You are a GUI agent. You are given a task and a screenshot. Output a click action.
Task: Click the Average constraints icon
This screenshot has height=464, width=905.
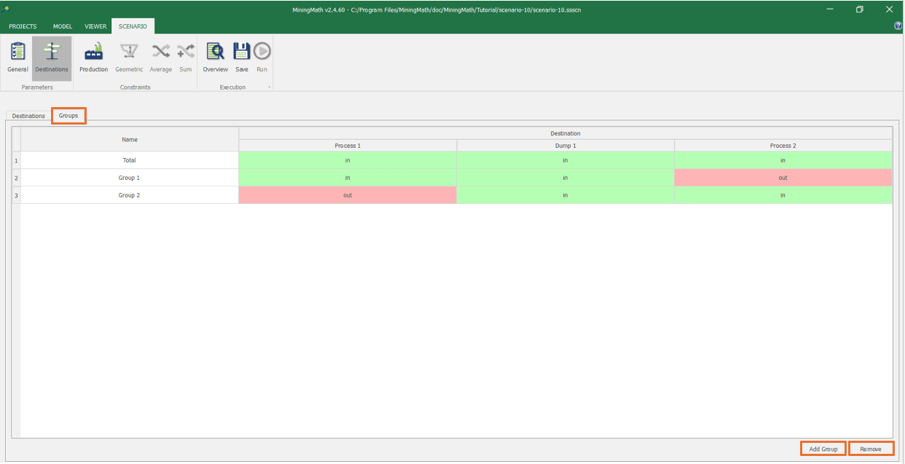[x=160, y=58]
